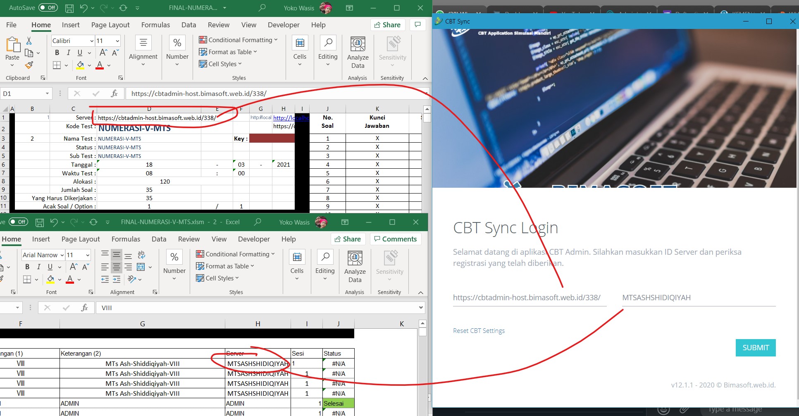The height and width of the screenshot is (416, 799).
Task: Apply borders in top Excel font group
Action: pos(57,65)
